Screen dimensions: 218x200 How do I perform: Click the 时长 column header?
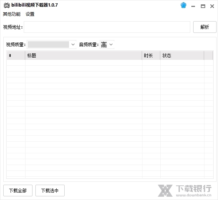click(151, 55)
